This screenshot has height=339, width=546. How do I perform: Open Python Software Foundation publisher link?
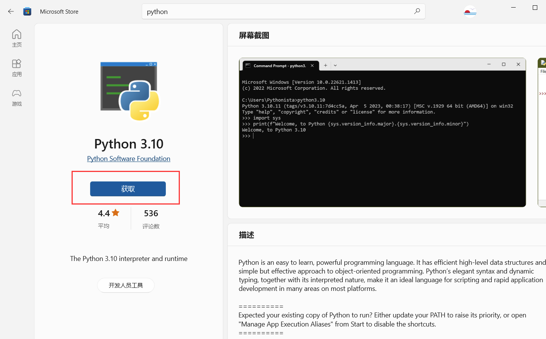(x=129, y=159)
